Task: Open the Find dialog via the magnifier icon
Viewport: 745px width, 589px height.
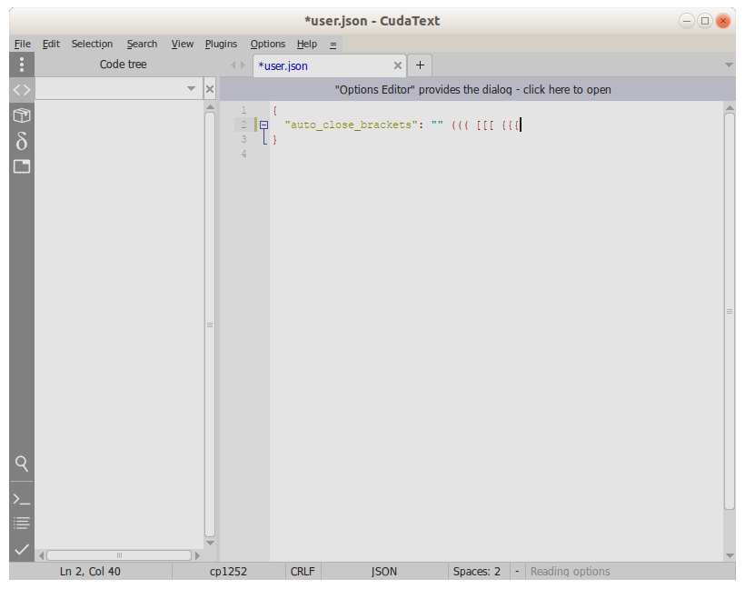Action: pos(21,464)
